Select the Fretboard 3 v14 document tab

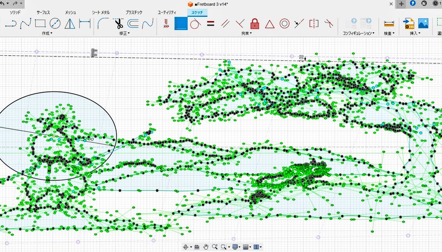pos(208,4)
